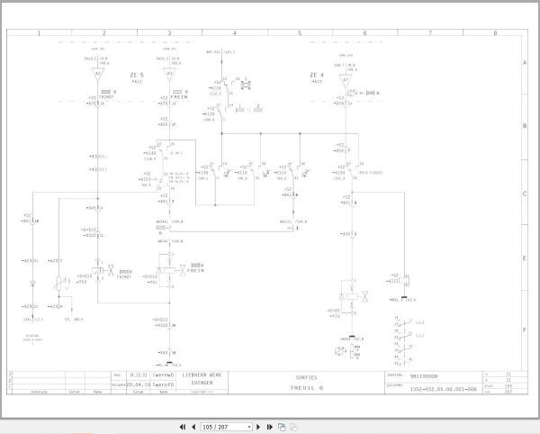This screenshot has width=540, height=434.
Task: Click EHINGEN in the title block
Action: (202, 383)
